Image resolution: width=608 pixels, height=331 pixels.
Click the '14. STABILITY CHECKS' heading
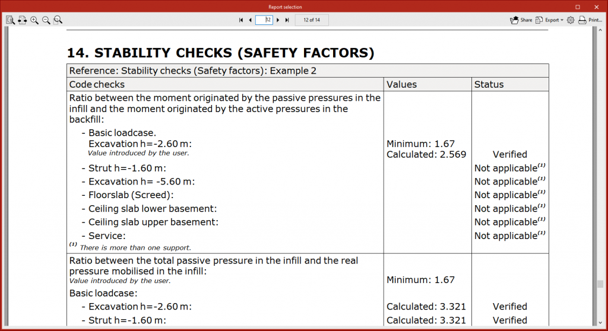[x=221, y=53]
